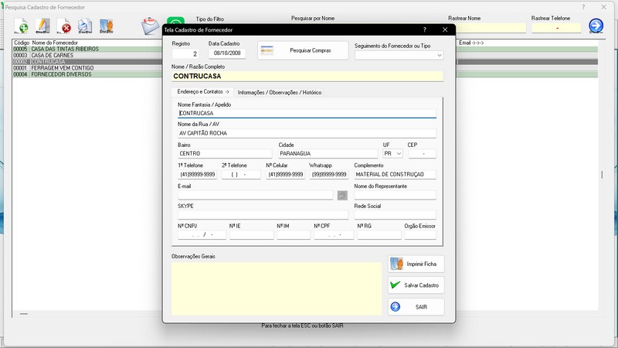This screenshot has height=348, width=618.
Task: Click the supplier report icon with person
Action: [x=106, y=26]
